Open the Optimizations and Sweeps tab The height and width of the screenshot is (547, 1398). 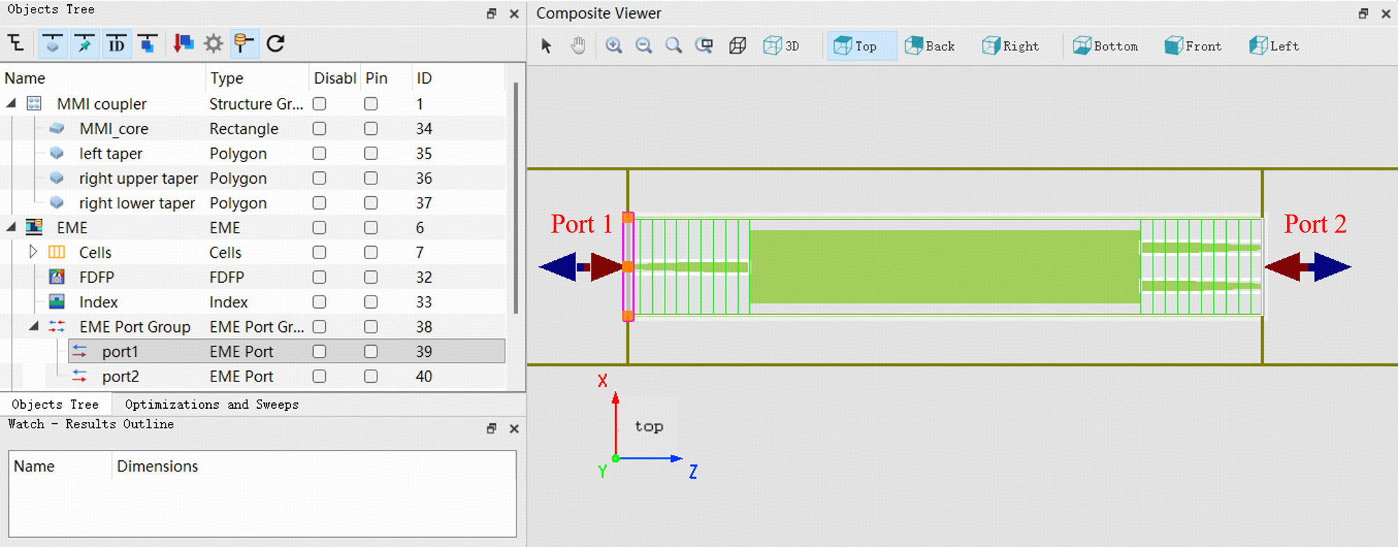tap(212, 404)
